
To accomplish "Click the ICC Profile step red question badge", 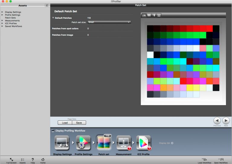I will 149,148.
